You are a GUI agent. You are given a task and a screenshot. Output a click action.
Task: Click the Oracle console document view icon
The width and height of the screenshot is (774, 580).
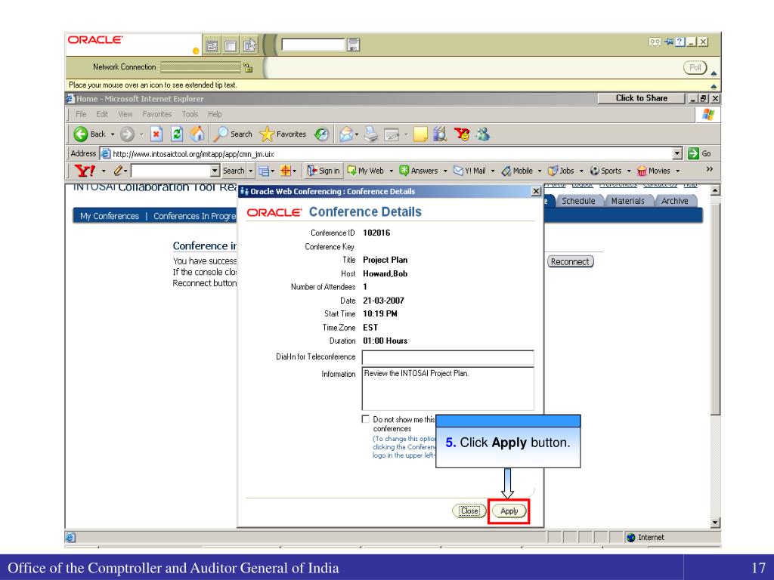point(212,46)
